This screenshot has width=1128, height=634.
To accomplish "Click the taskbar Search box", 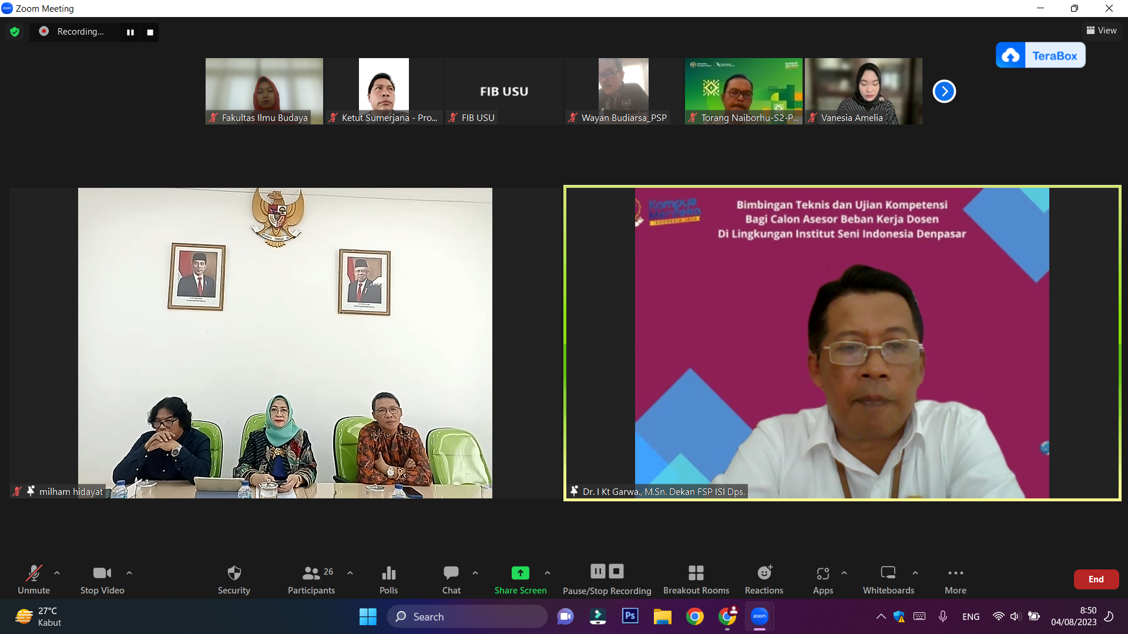I will tap(467, 616).
